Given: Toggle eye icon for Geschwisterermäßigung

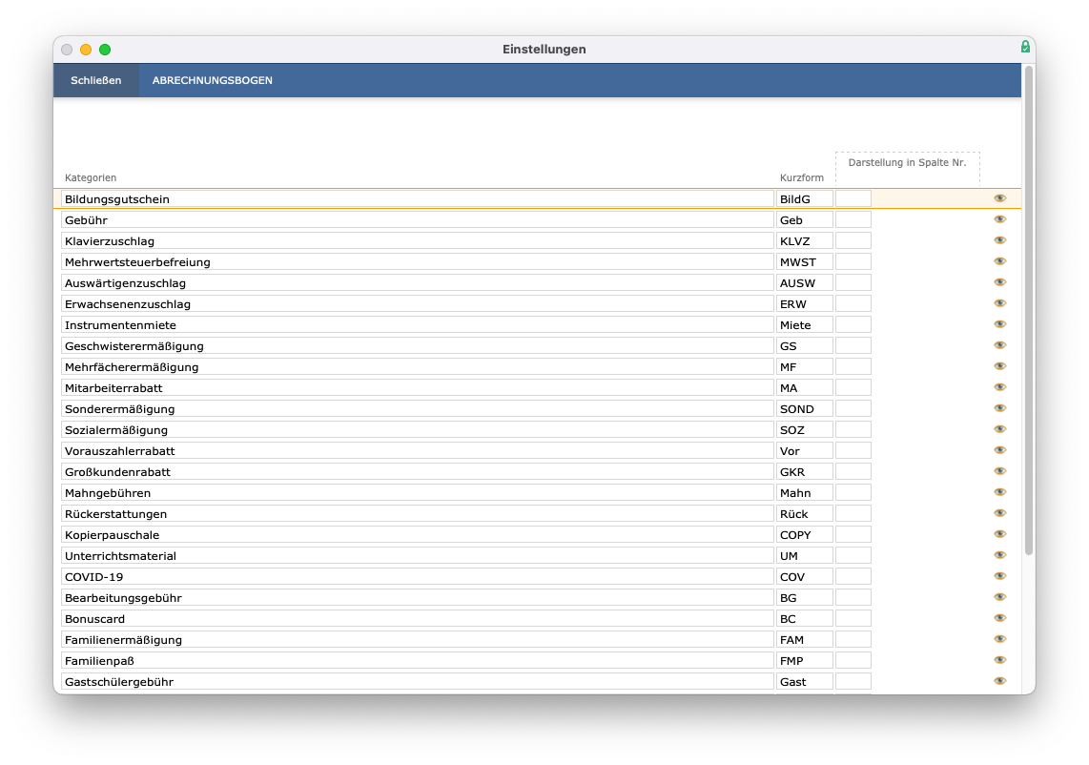Looking at the screenshot, I should tap(1000, 345).
